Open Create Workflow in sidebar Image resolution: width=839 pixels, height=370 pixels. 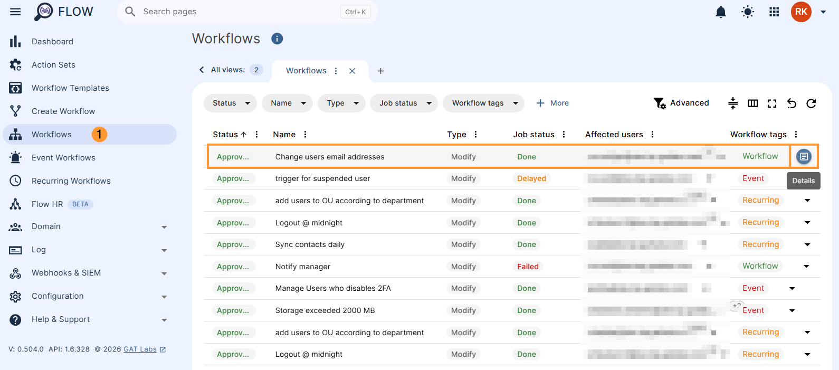90,111
